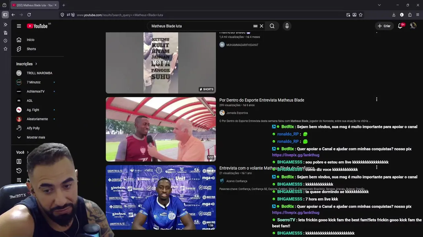
Task: Go forward with the browser forward arrow
Action: click(21, 15)
